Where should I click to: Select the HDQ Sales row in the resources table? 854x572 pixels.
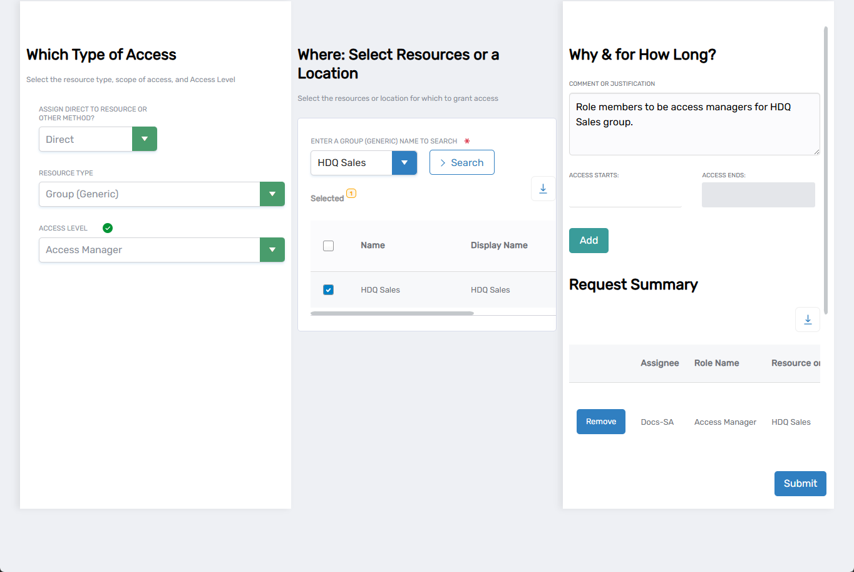[x=380, y=289]
